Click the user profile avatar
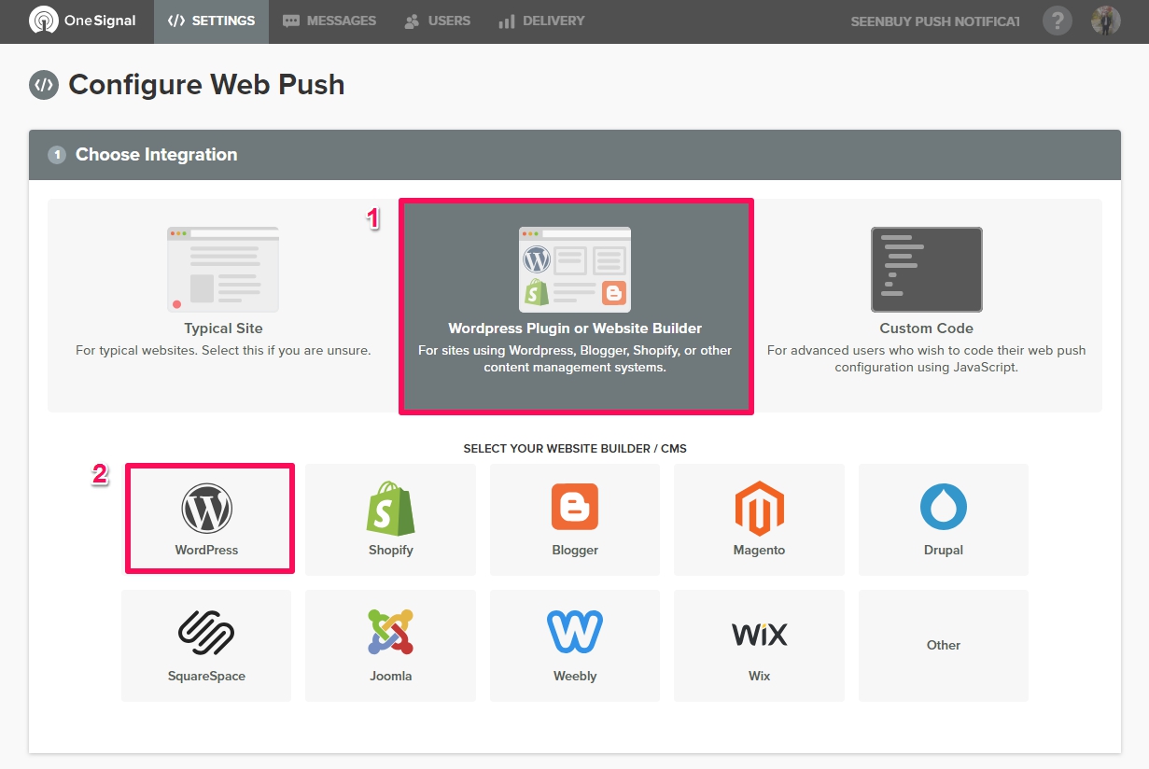This screenshot has width=1149, height=769. pyautogui.click(x=1106, y=21)
